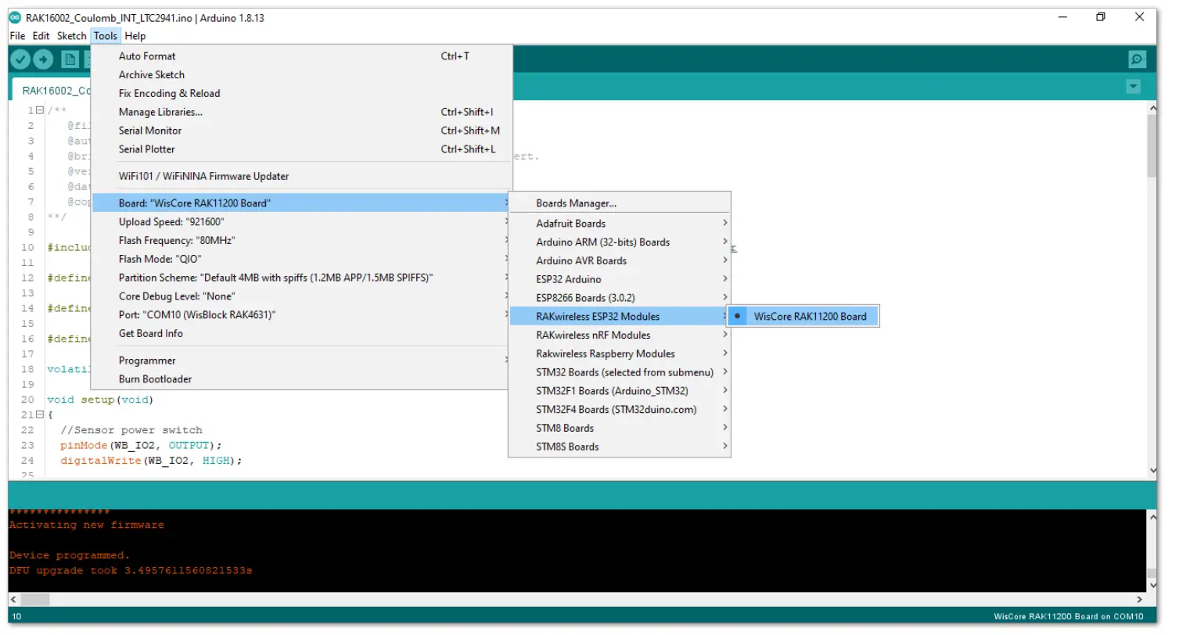The height and width of the screenshot is (635, 1179).
Task: Run Auto Format from Tools menu
Action: pyautogui.click(x=302, y=56)
